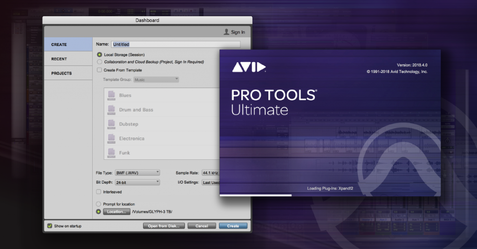Uncheck Show on startup
The width and height of the screenshot is (477, 249).
pyautogui.click(x=50, y=226)
